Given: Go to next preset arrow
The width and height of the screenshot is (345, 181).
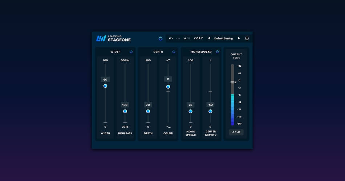Looking at the screenshot, I should pos(239,38).
